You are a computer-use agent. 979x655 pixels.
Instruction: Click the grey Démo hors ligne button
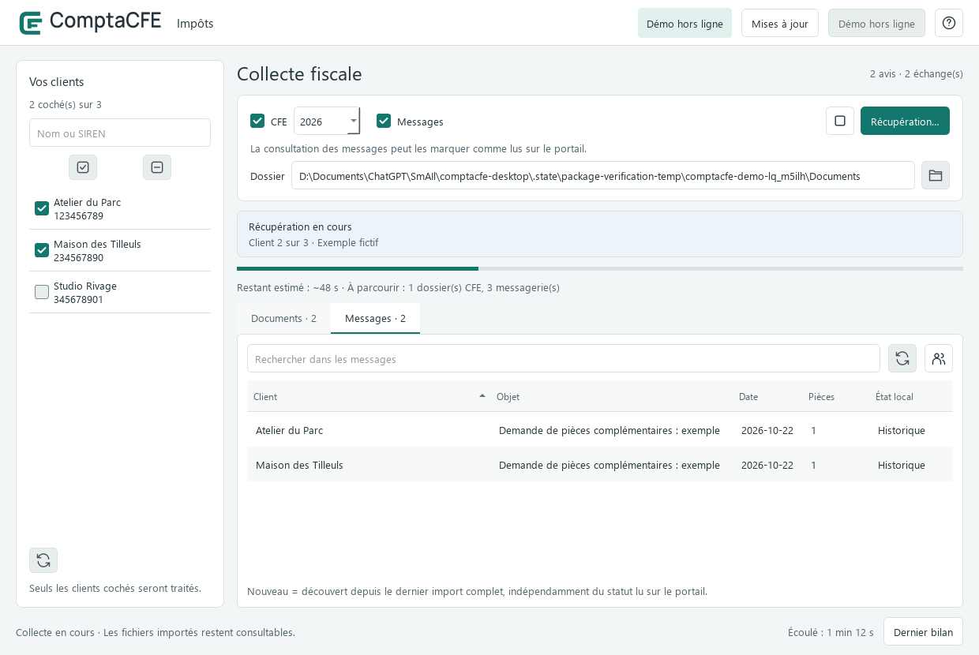click(x=876, y=23)
